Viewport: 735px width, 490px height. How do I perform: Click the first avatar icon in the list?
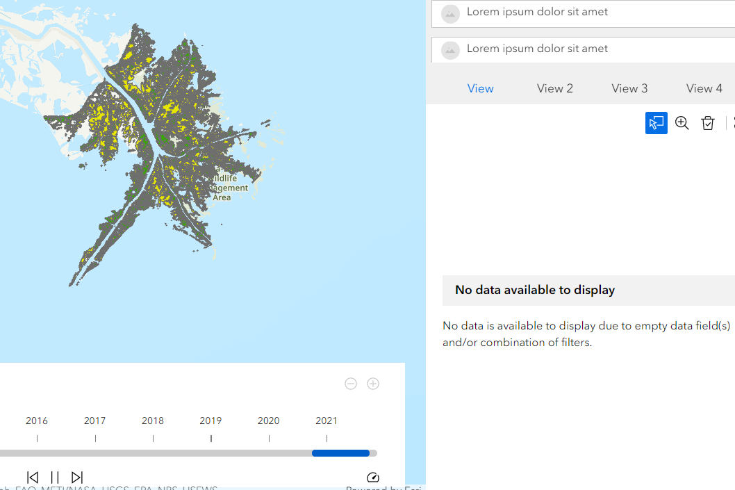click(x=450, y=13)
